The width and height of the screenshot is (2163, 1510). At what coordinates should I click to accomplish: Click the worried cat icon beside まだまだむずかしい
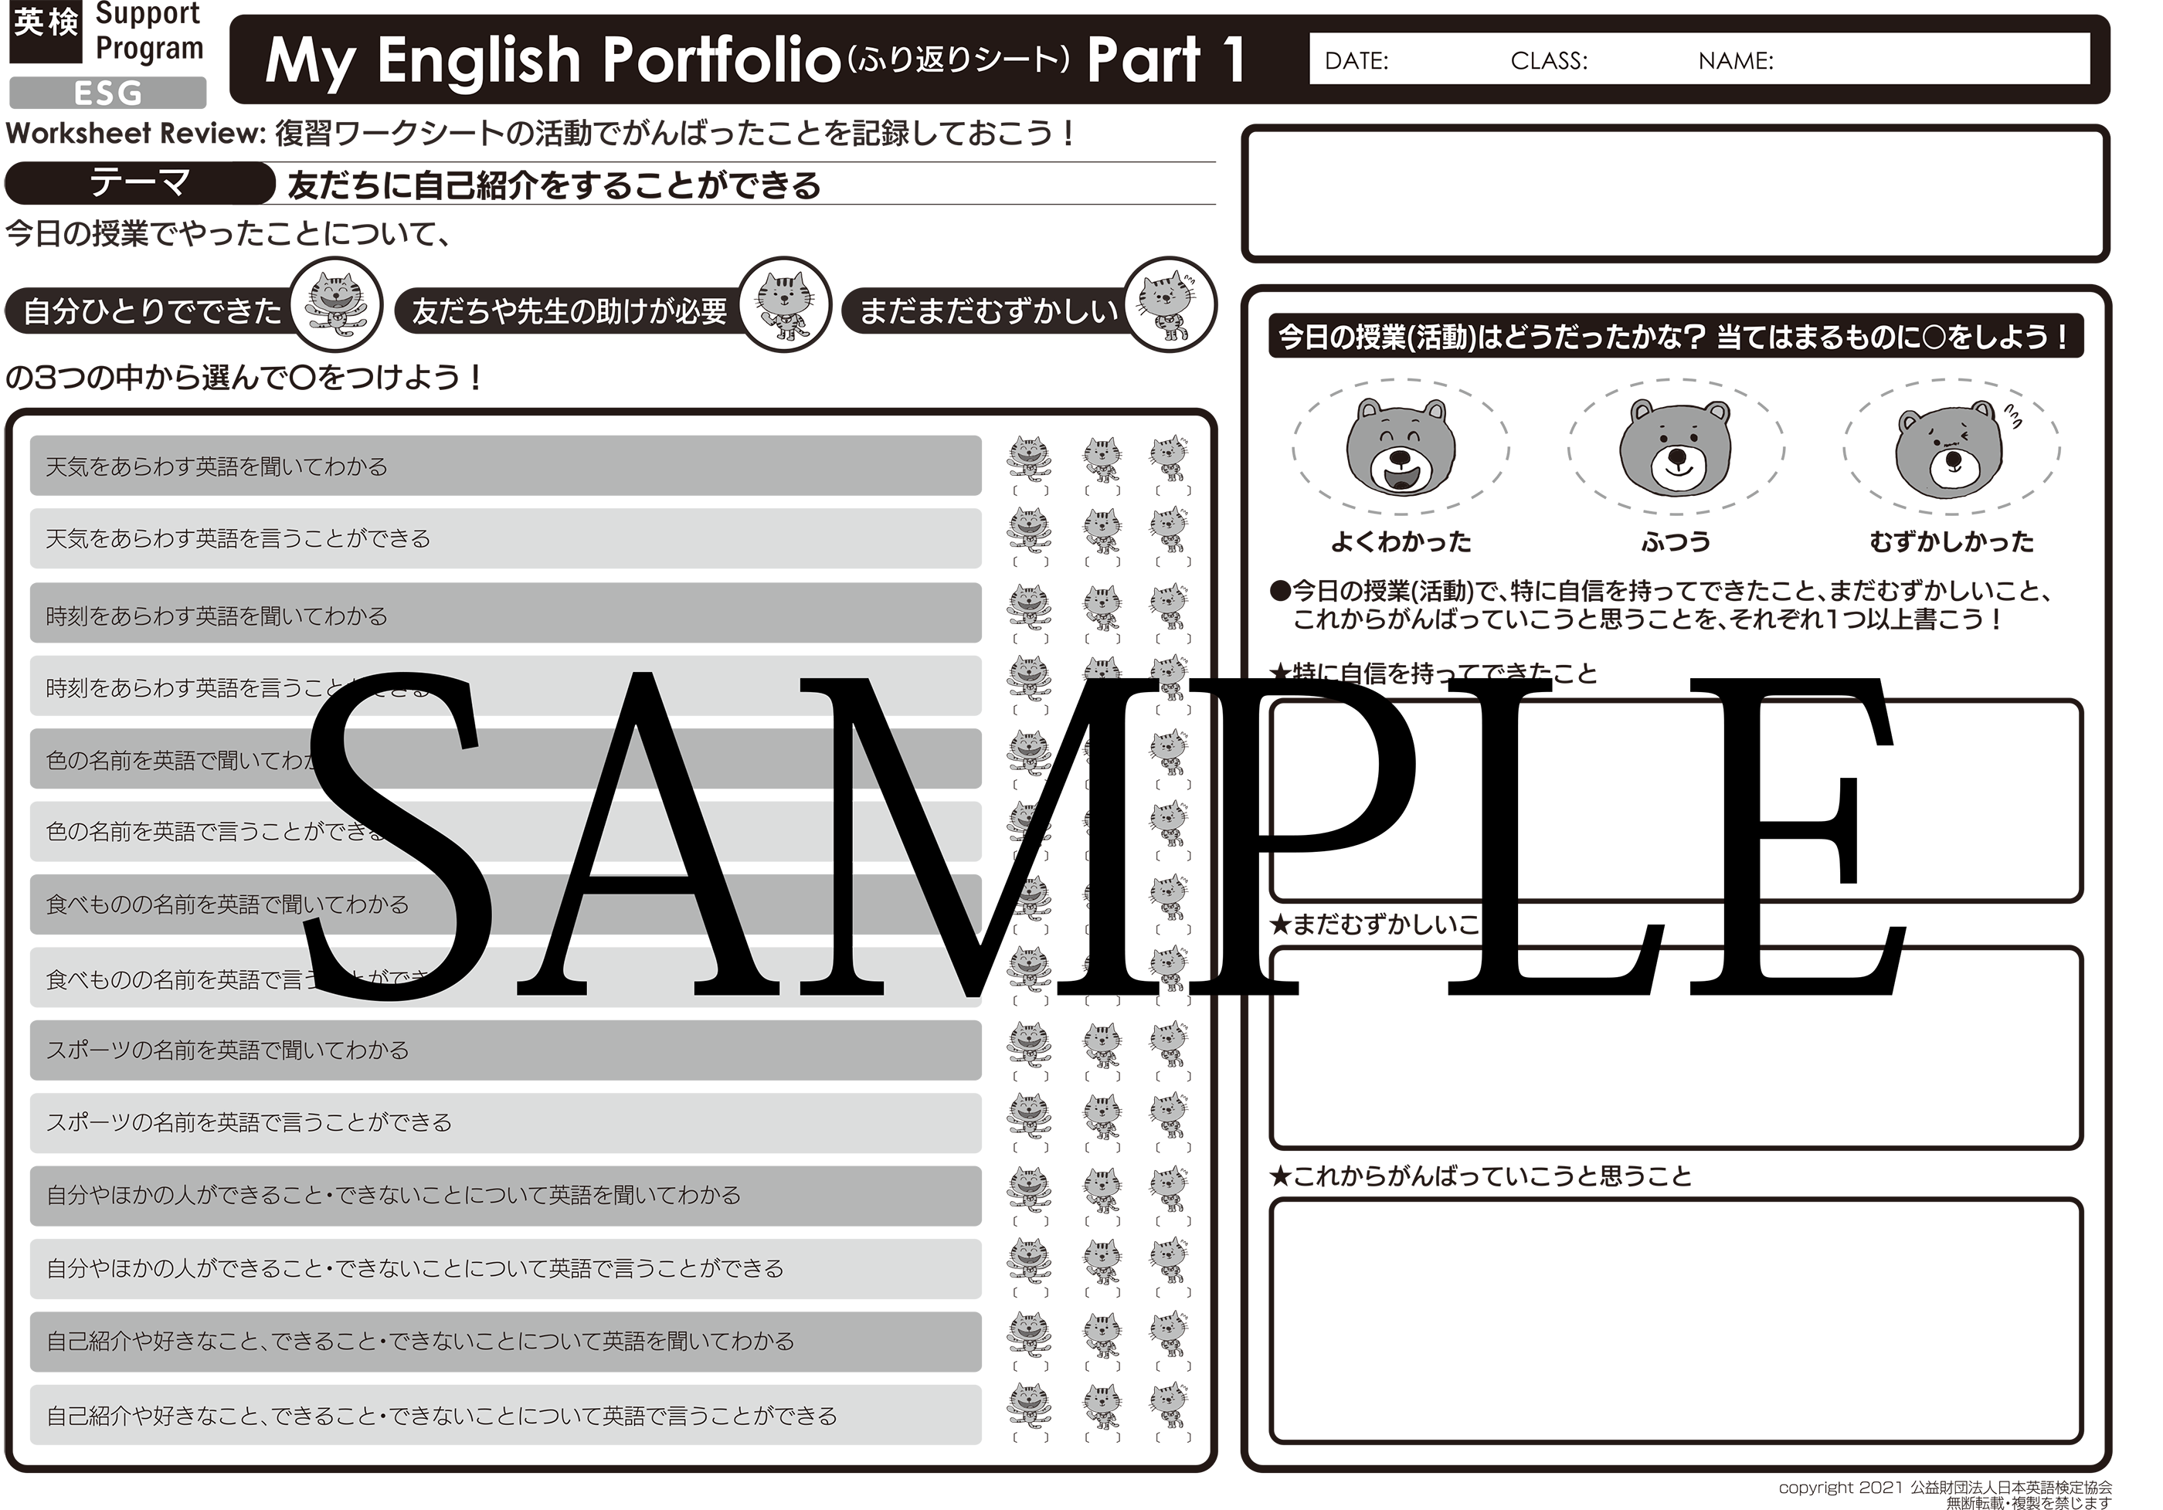tap(1169, 305)
